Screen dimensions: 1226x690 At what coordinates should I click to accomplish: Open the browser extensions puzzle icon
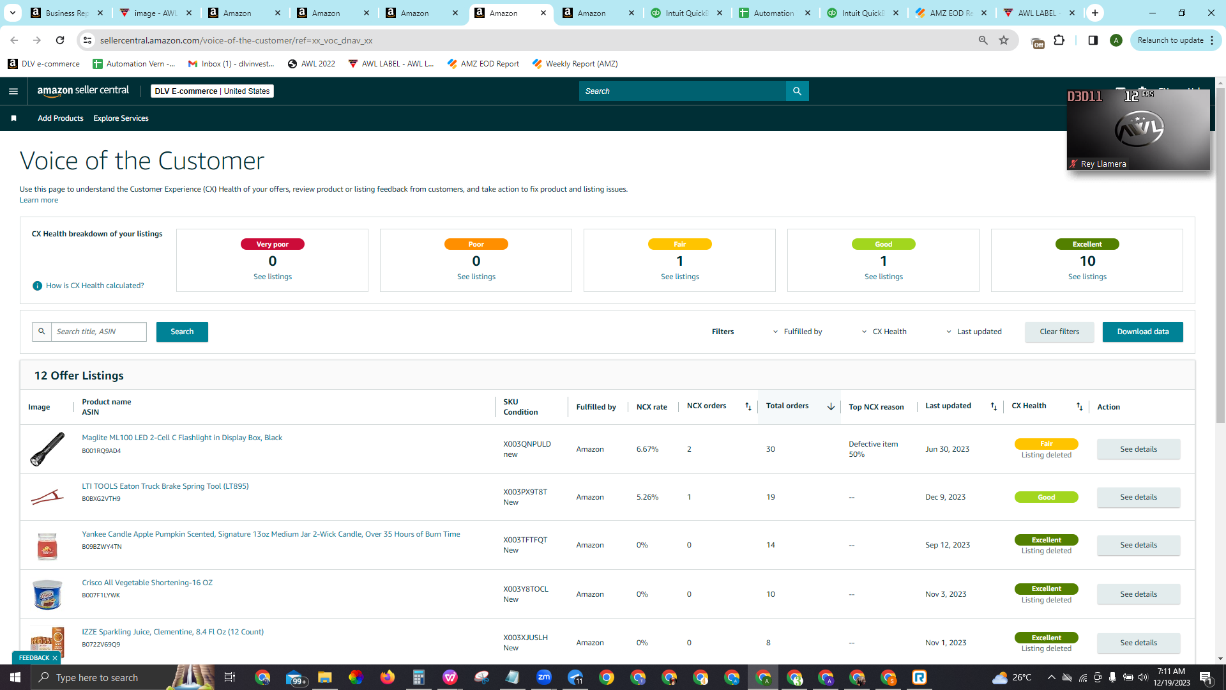1059,40
